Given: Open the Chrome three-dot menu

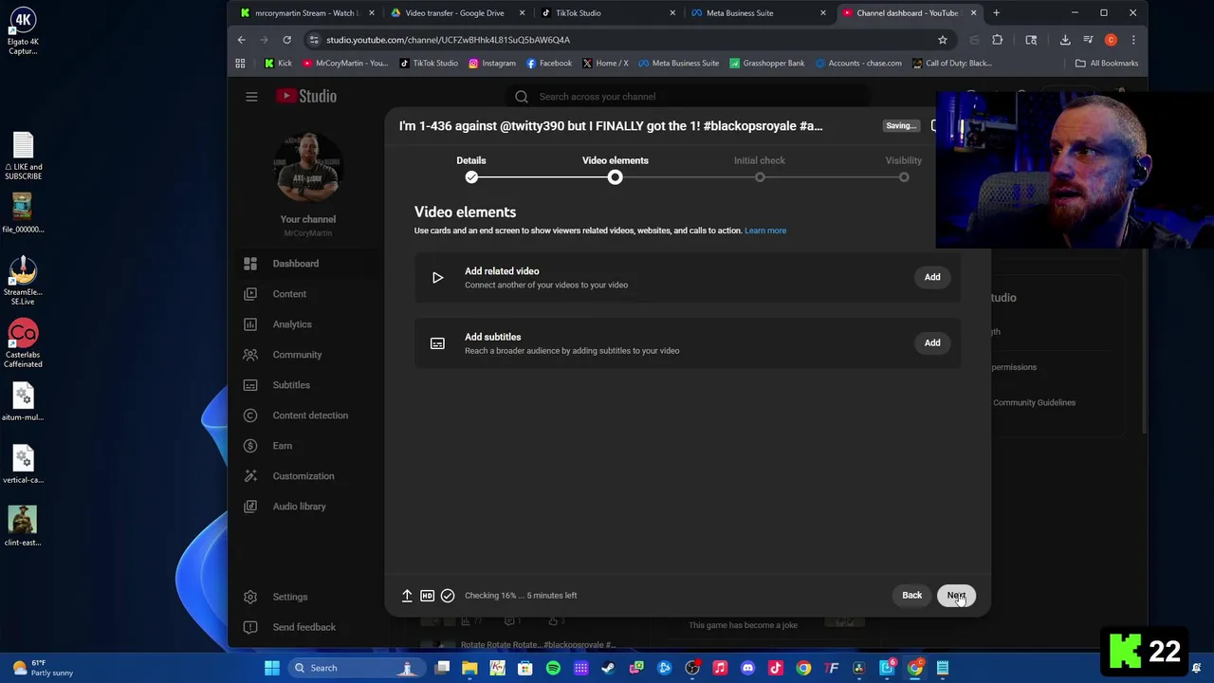Looking at the screenshot, I should coord(1133,40).
